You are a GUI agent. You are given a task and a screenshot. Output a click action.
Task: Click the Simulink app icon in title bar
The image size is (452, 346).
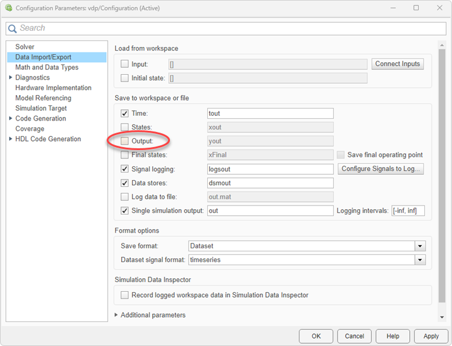point(8,8)
